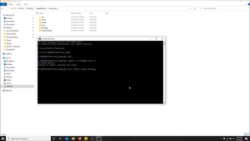Show hidden system tray icons

pos(221,139)
